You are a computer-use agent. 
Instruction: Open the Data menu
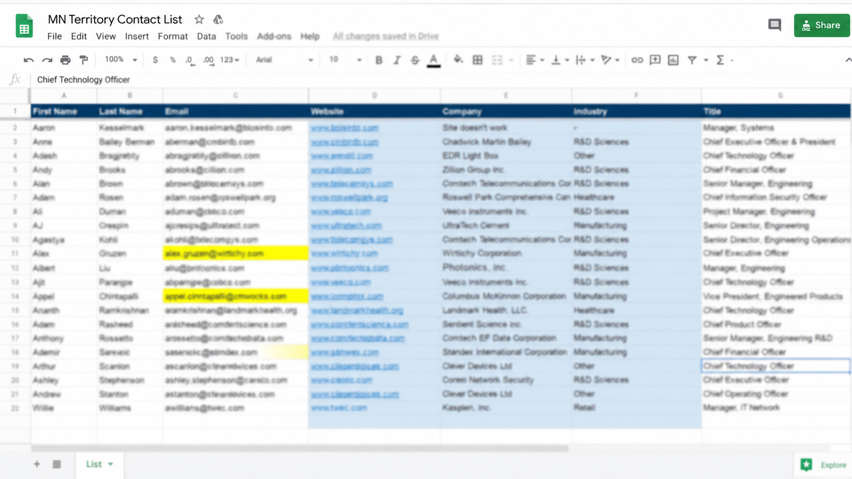point(206,36)
